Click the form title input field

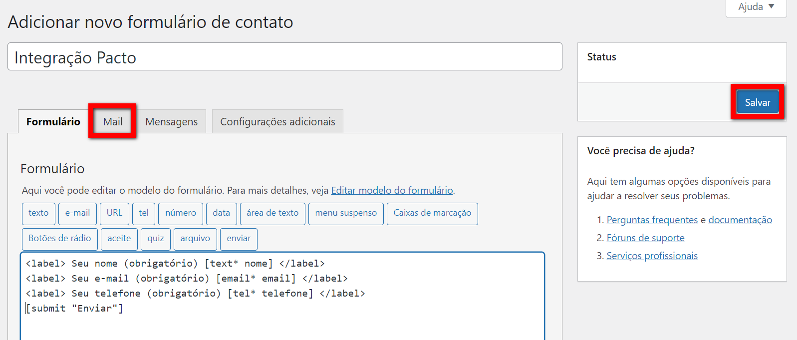coord(284,57)
